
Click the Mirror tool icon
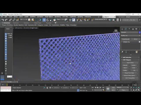click(110, 20)
